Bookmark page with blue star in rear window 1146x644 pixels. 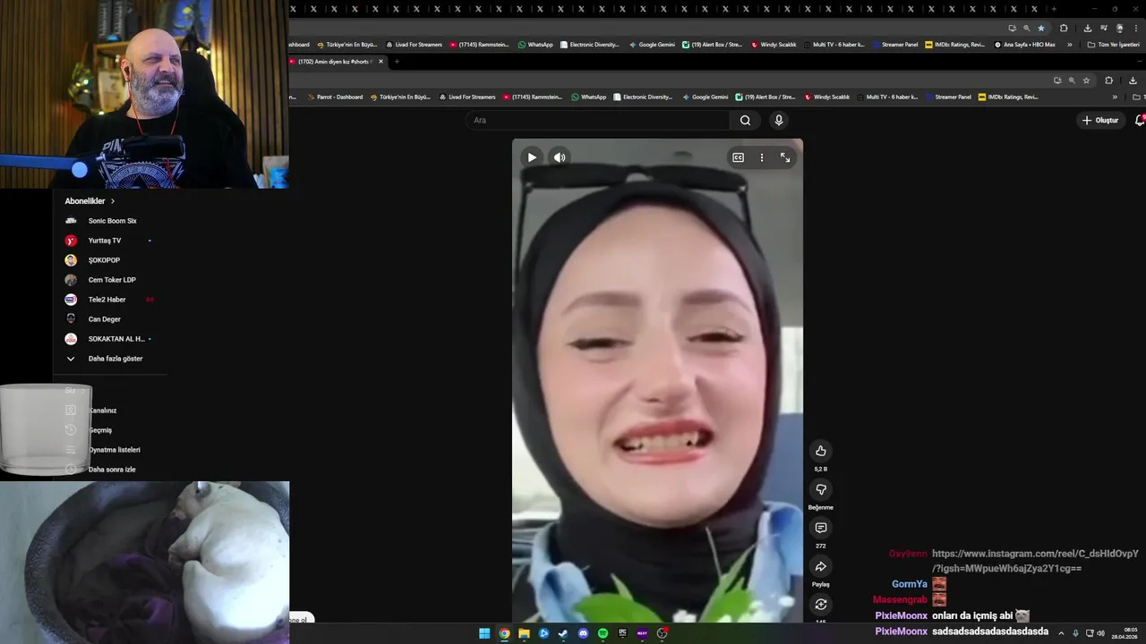pyautogui.click(x=1040, y=28)
